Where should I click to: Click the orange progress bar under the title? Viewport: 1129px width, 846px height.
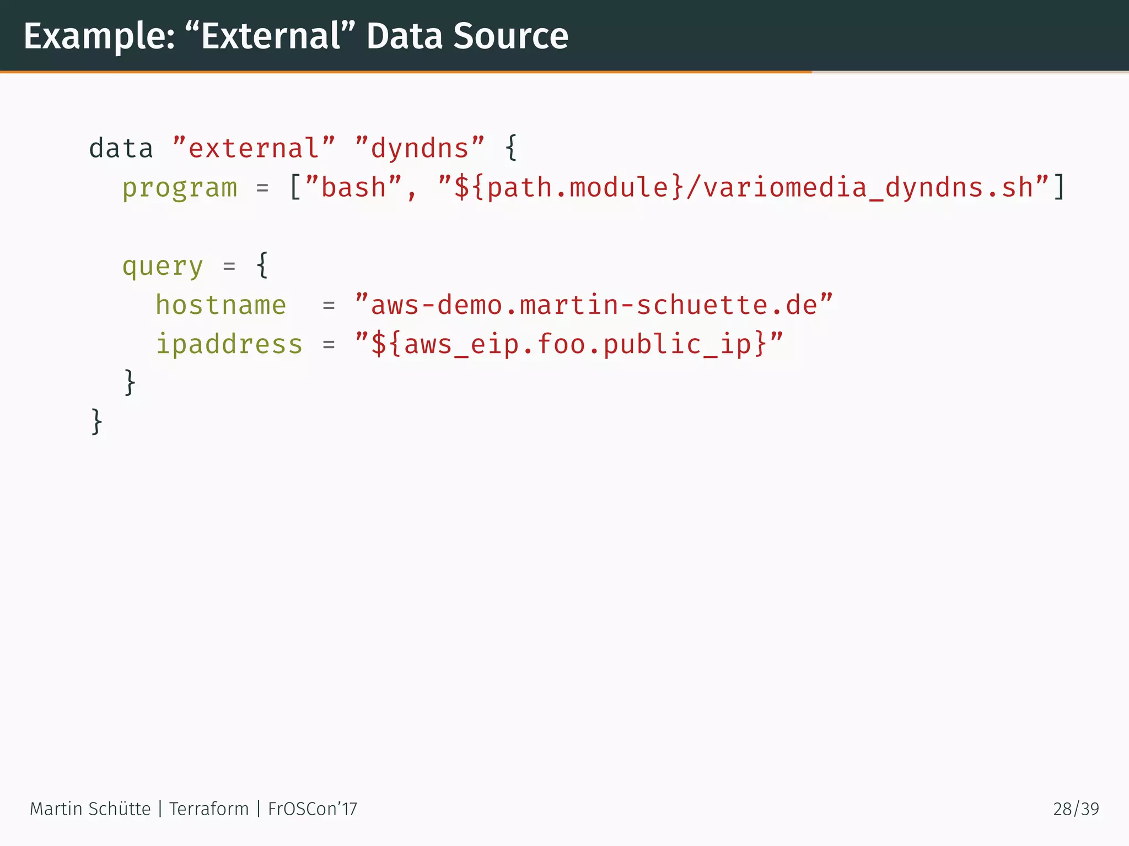click(x=406, y=72)
